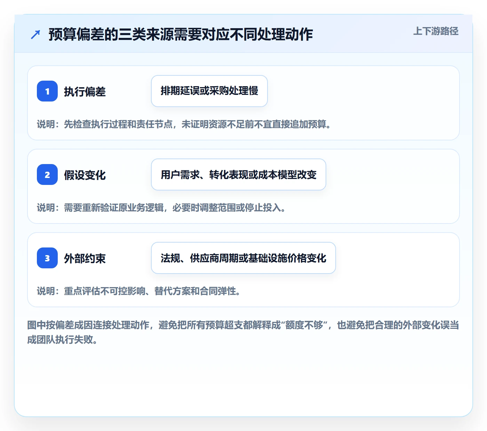
Task: Click the note starting 说明：先检查执行过程和责任节点
Action: point(184,124)
